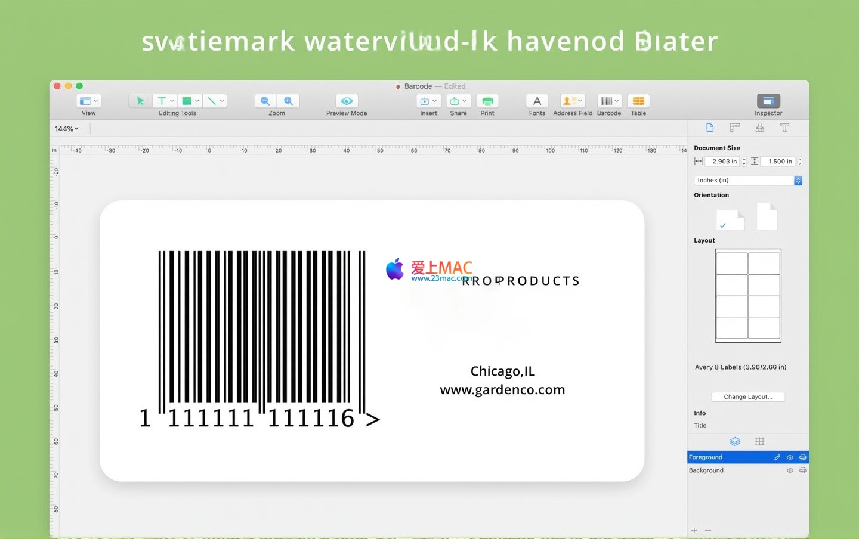Expand the 144% zoom level menu

point(66,129)
